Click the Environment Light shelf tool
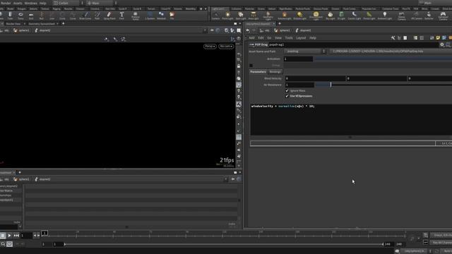Image resolution: width=452 pixels, height=254 pixels. [316, 16]
